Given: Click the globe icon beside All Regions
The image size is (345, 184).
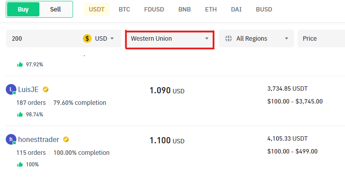Looking at the screenshot, I should point(229,38).
